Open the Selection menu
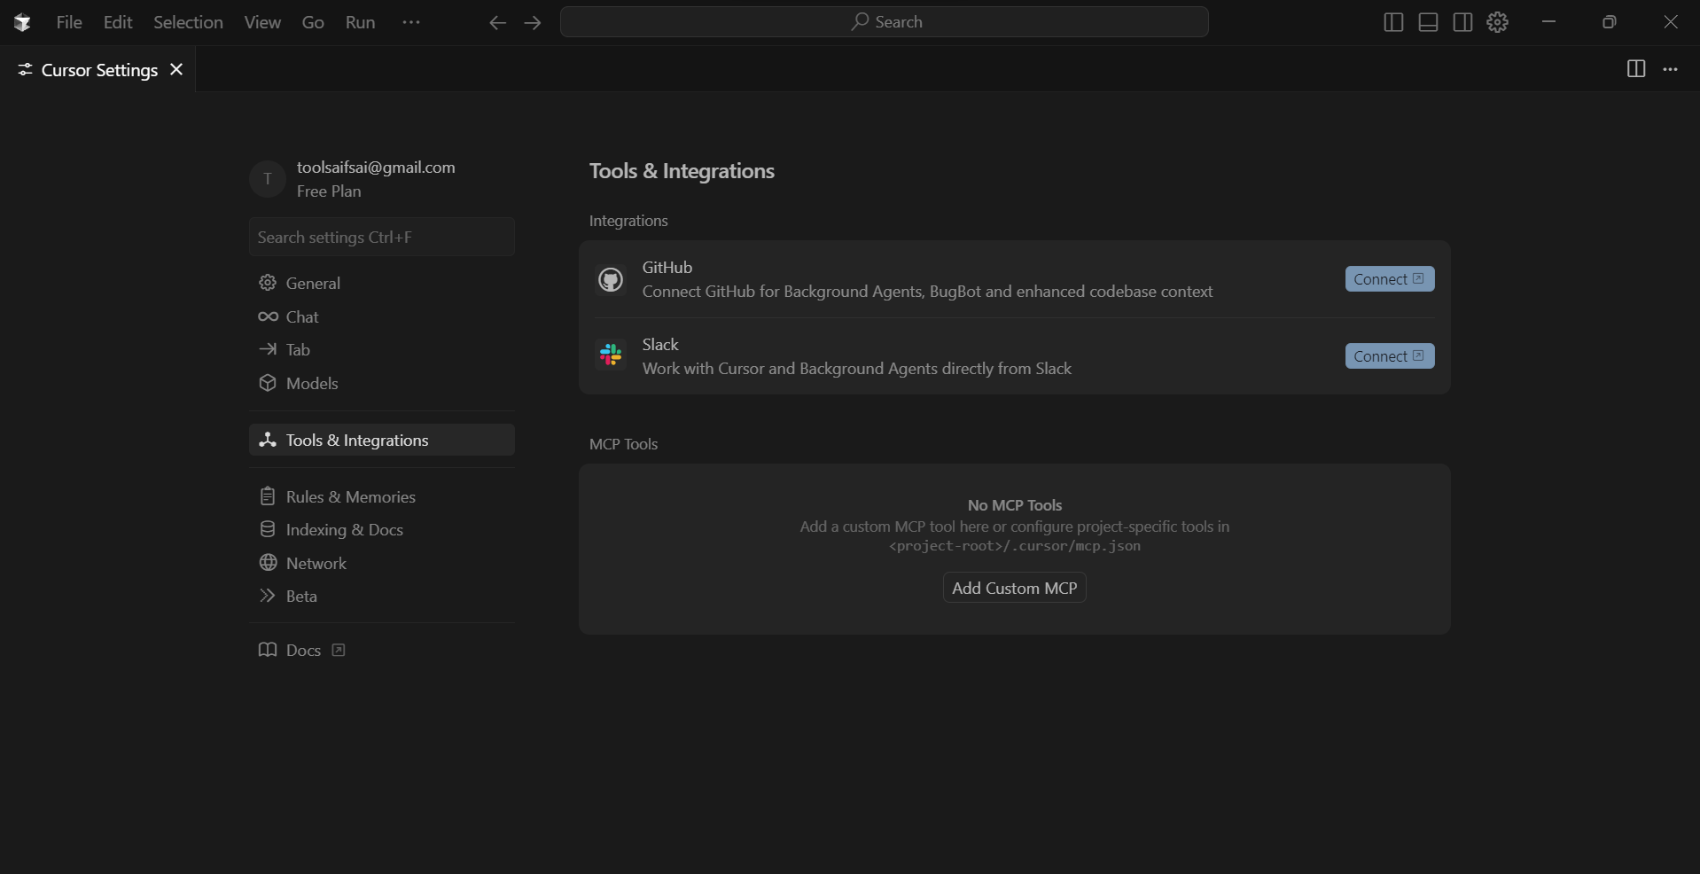Viewport: 1700px width, 874px height. point(188,22)
